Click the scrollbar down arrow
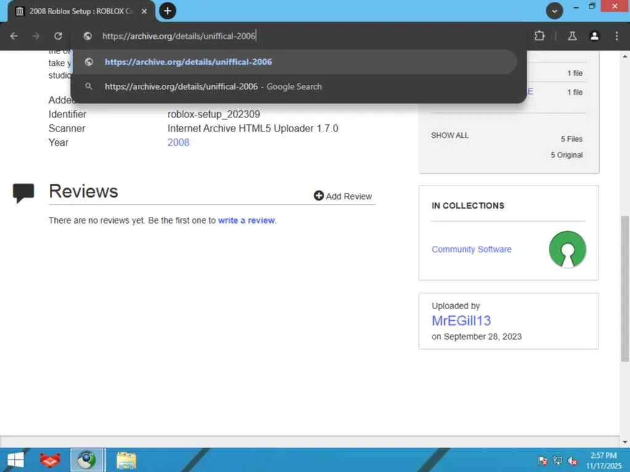Screen dimensions: 630x472 click(625, 442)
